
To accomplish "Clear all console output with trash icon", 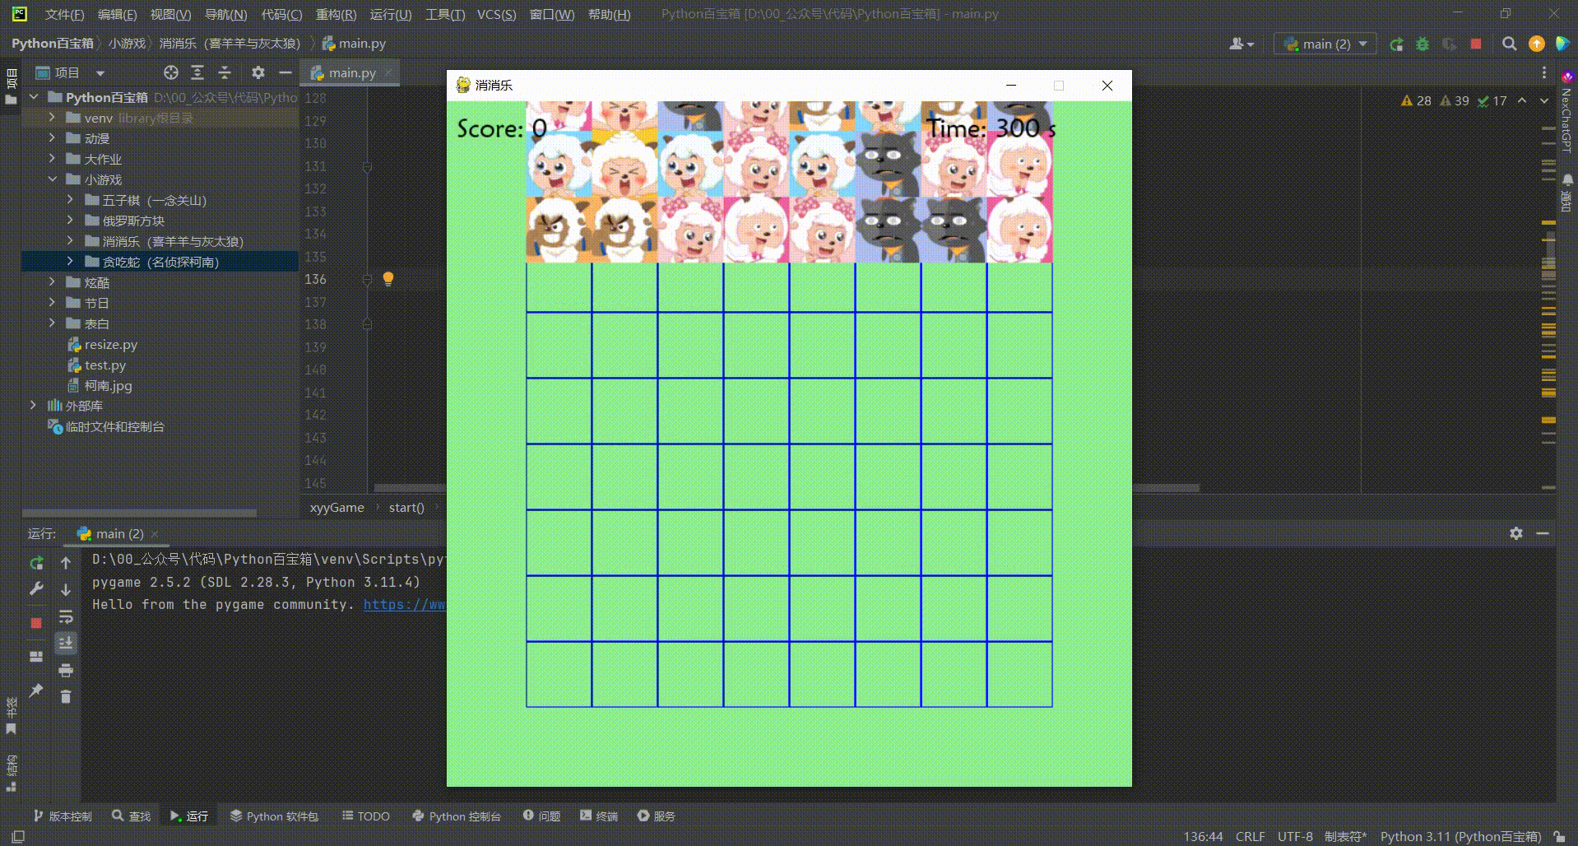I will click(x=66, y=697).
